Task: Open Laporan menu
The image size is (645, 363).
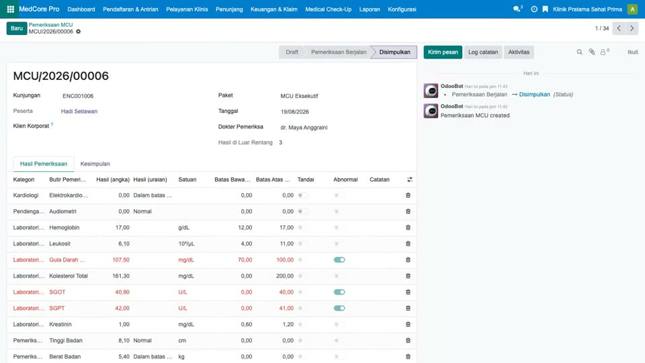Action: click(x=370, y=9)
